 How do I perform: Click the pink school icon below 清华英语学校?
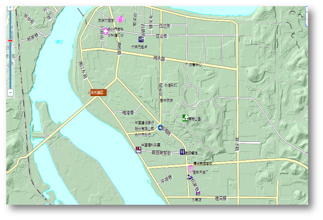[x=190, y=168]
